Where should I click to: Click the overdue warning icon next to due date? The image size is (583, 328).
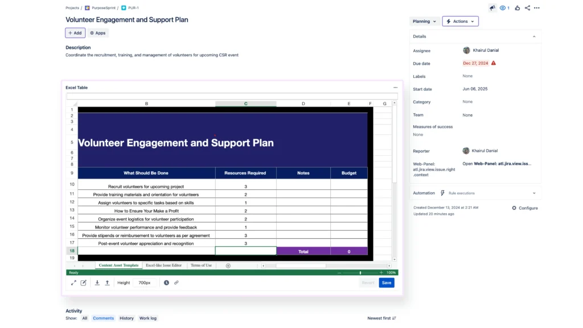click(494, 63)
